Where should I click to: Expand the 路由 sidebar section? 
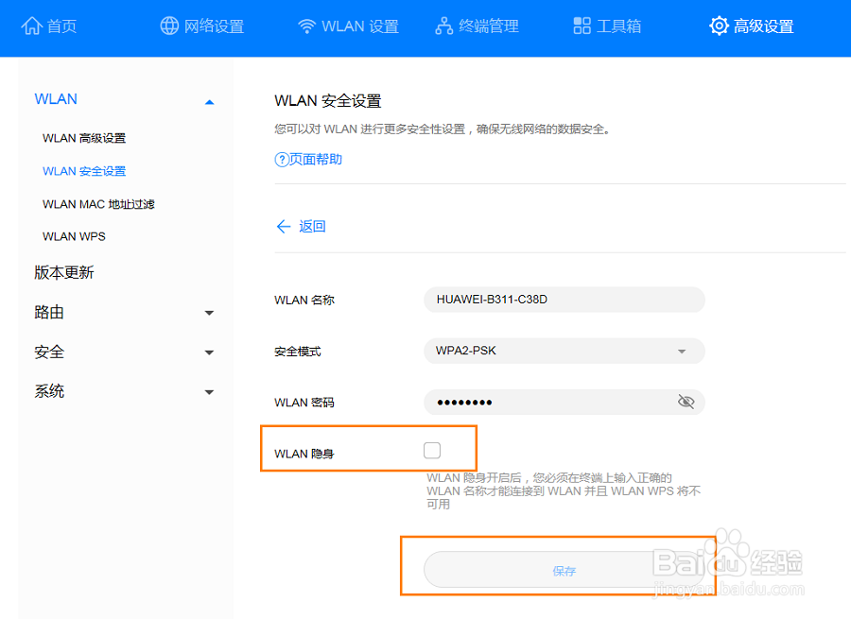[x=209, y=312]
